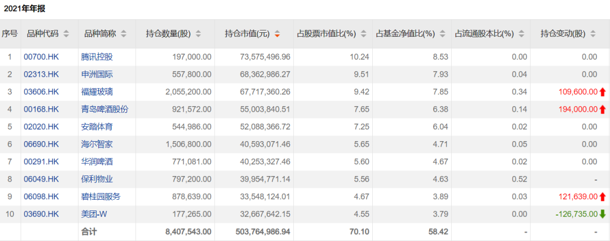This screenshot has width=610, height=241.
Task: Open the 腾讯控股 stock link
Action: point(97,57)
